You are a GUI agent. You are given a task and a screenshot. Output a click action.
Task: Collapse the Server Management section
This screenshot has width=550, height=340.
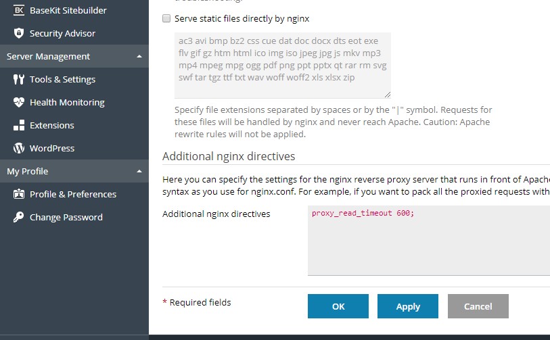139,56
